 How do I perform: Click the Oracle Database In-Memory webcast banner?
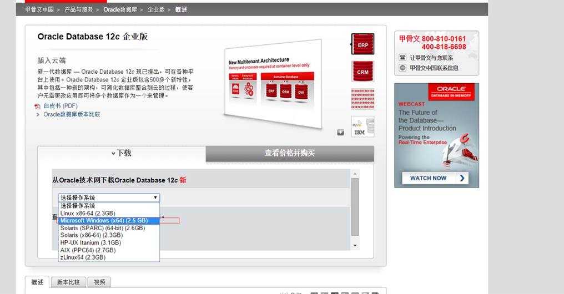point(437,135)
